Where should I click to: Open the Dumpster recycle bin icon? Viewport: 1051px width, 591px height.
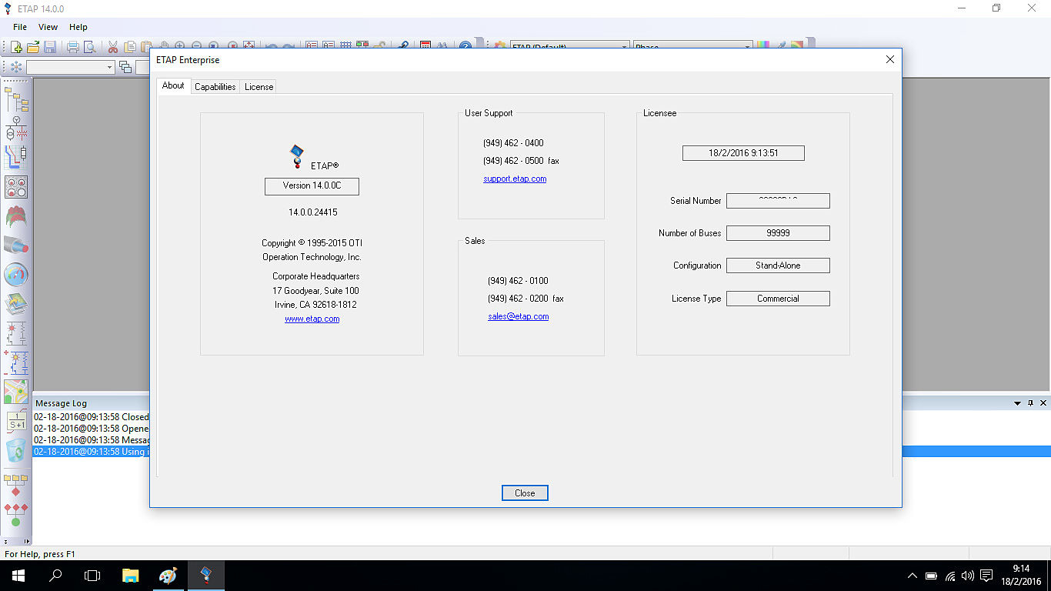click(x=16, y=449)
